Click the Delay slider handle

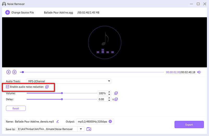[x=62, y=99]
